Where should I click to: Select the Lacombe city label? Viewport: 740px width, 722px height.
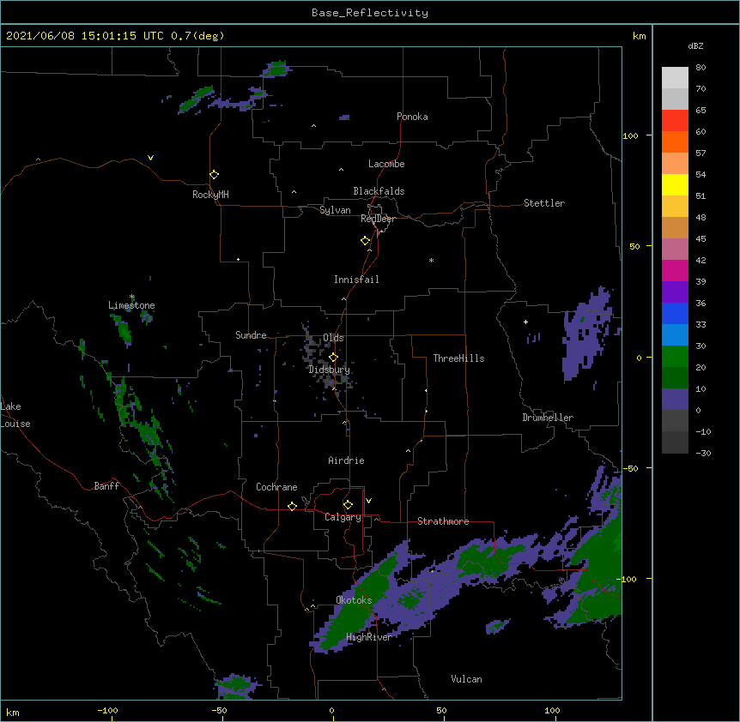click(x=386, y=164)
